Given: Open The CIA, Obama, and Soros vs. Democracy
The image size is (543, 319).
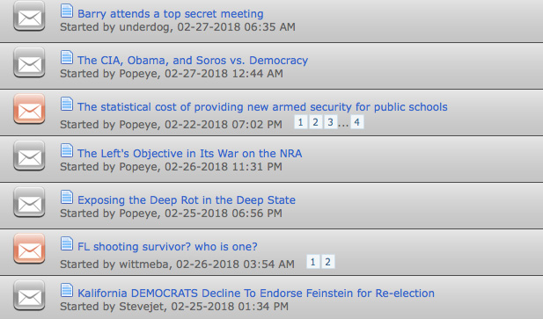Looking at the screenshot, I should coord(193,61).
